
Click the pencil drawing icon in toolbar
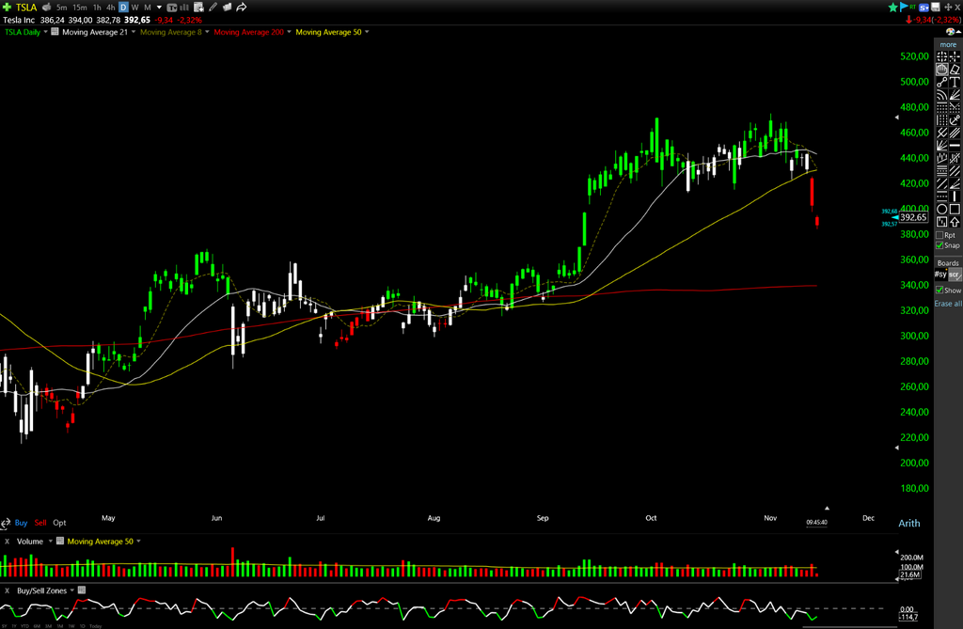pyautogui.click(x=213, y=8)
